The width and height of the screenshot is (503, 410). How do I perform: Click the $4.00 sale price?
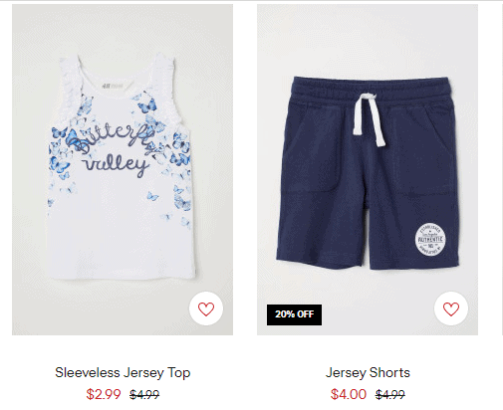click(x=349, y=394)
